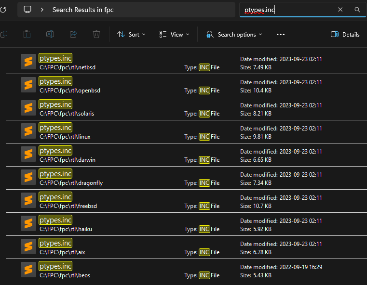Select ptypes.inc file name in netbsd row
Screen dimensions: 367x285
point(55,58)
